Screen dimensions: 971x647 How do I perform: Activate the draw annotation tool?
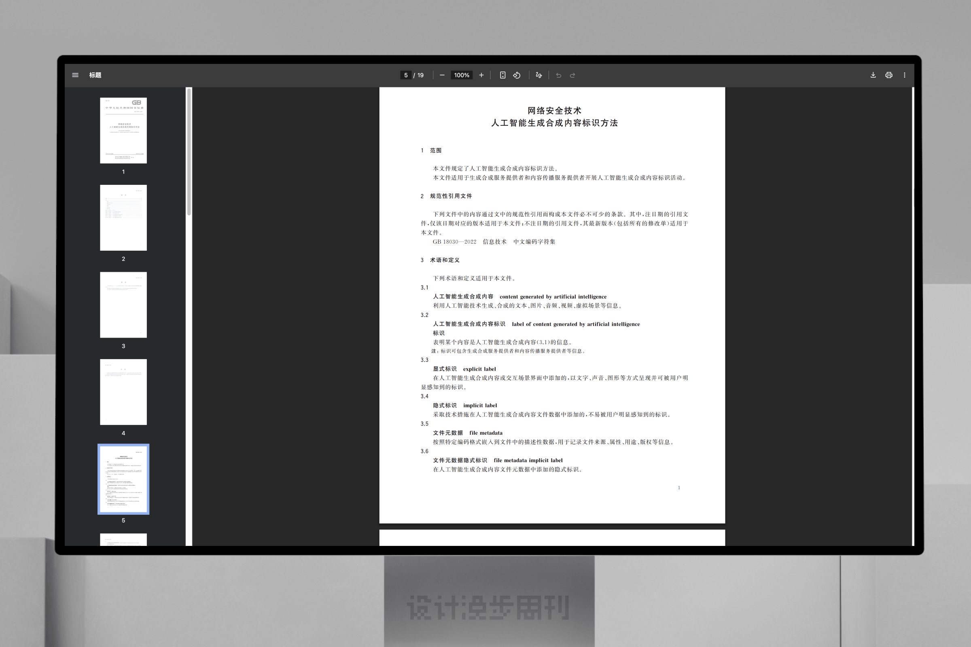539,75
